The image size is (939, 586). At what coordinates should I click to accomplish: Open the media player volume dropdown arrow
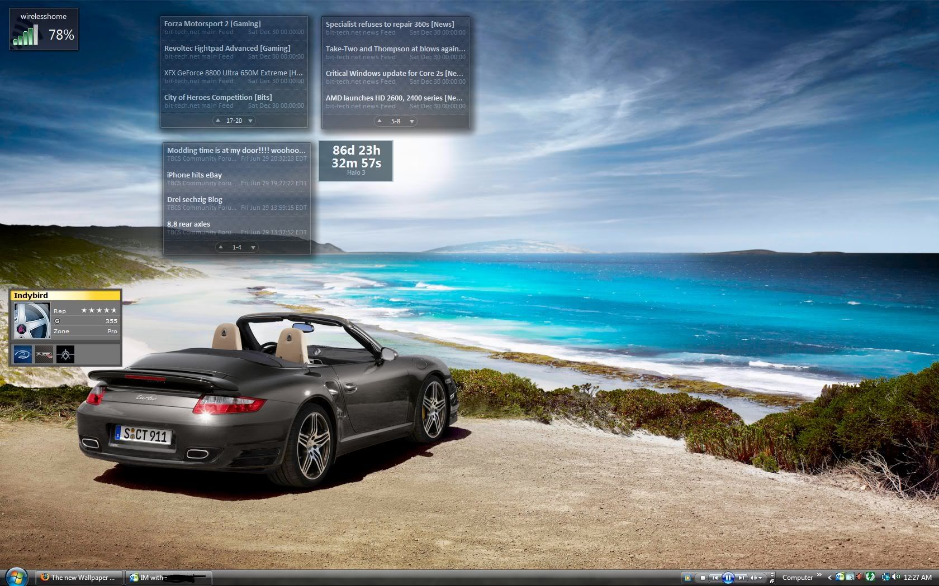coord(760,578)
